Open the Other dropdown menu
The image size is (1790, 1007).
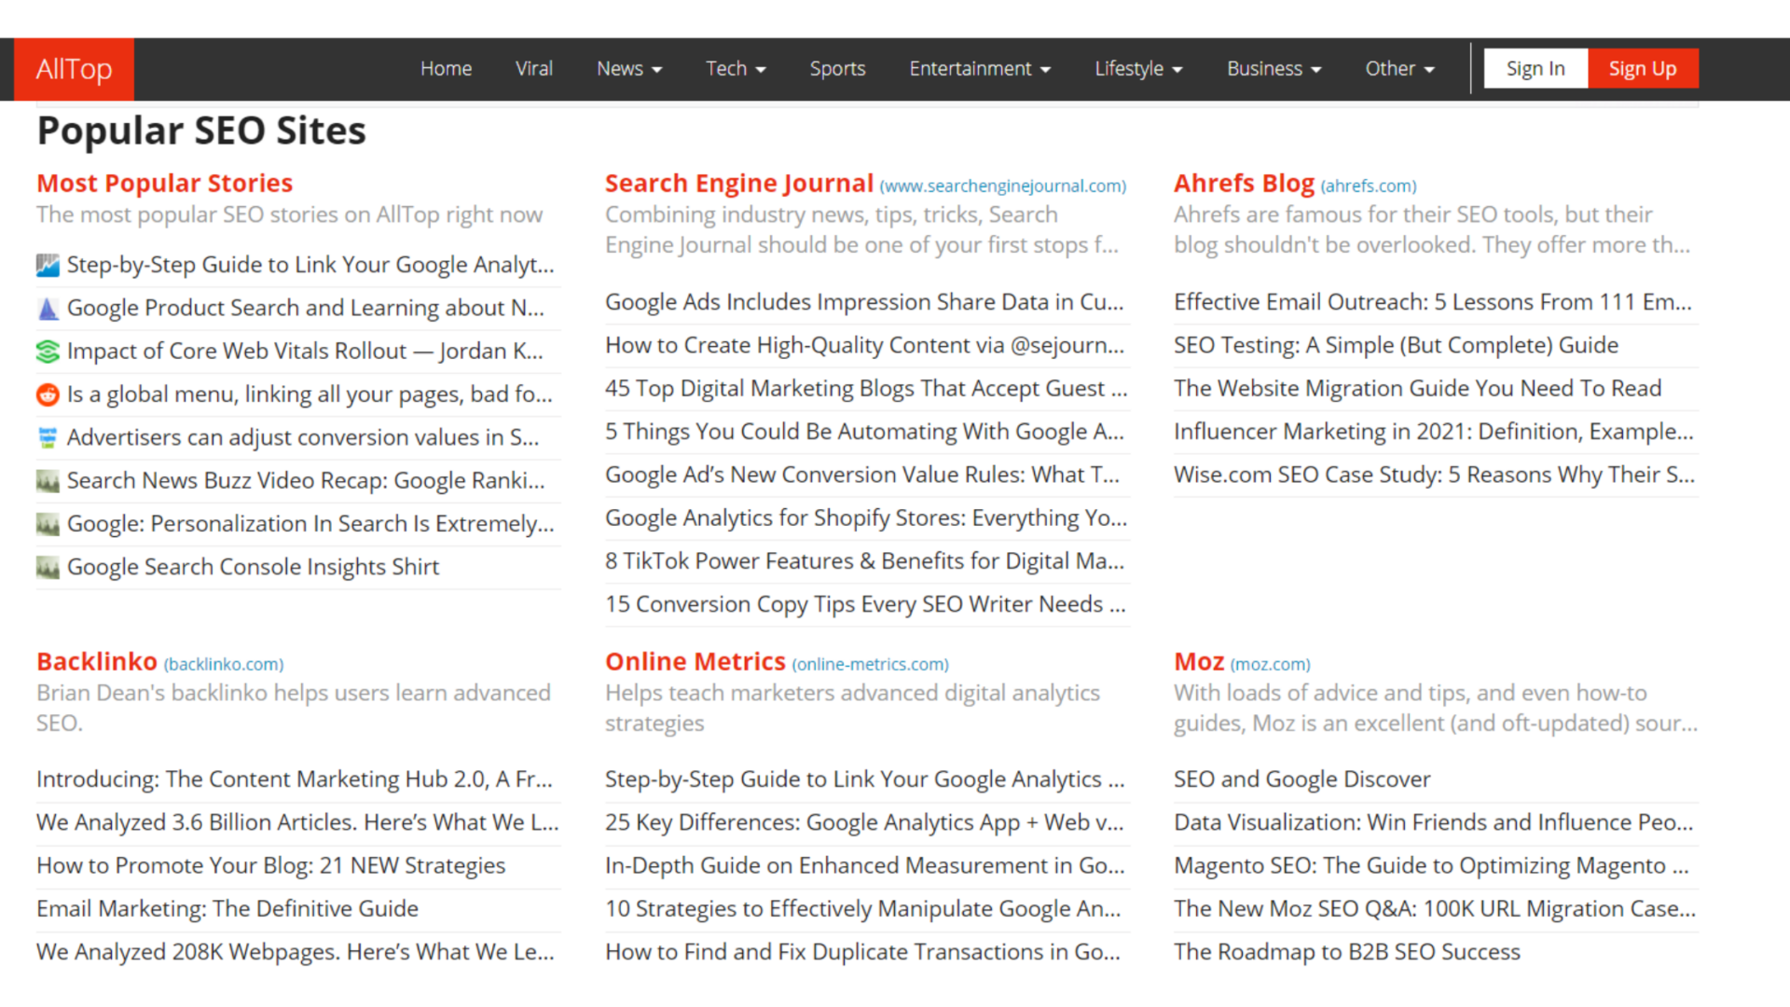1399,69
